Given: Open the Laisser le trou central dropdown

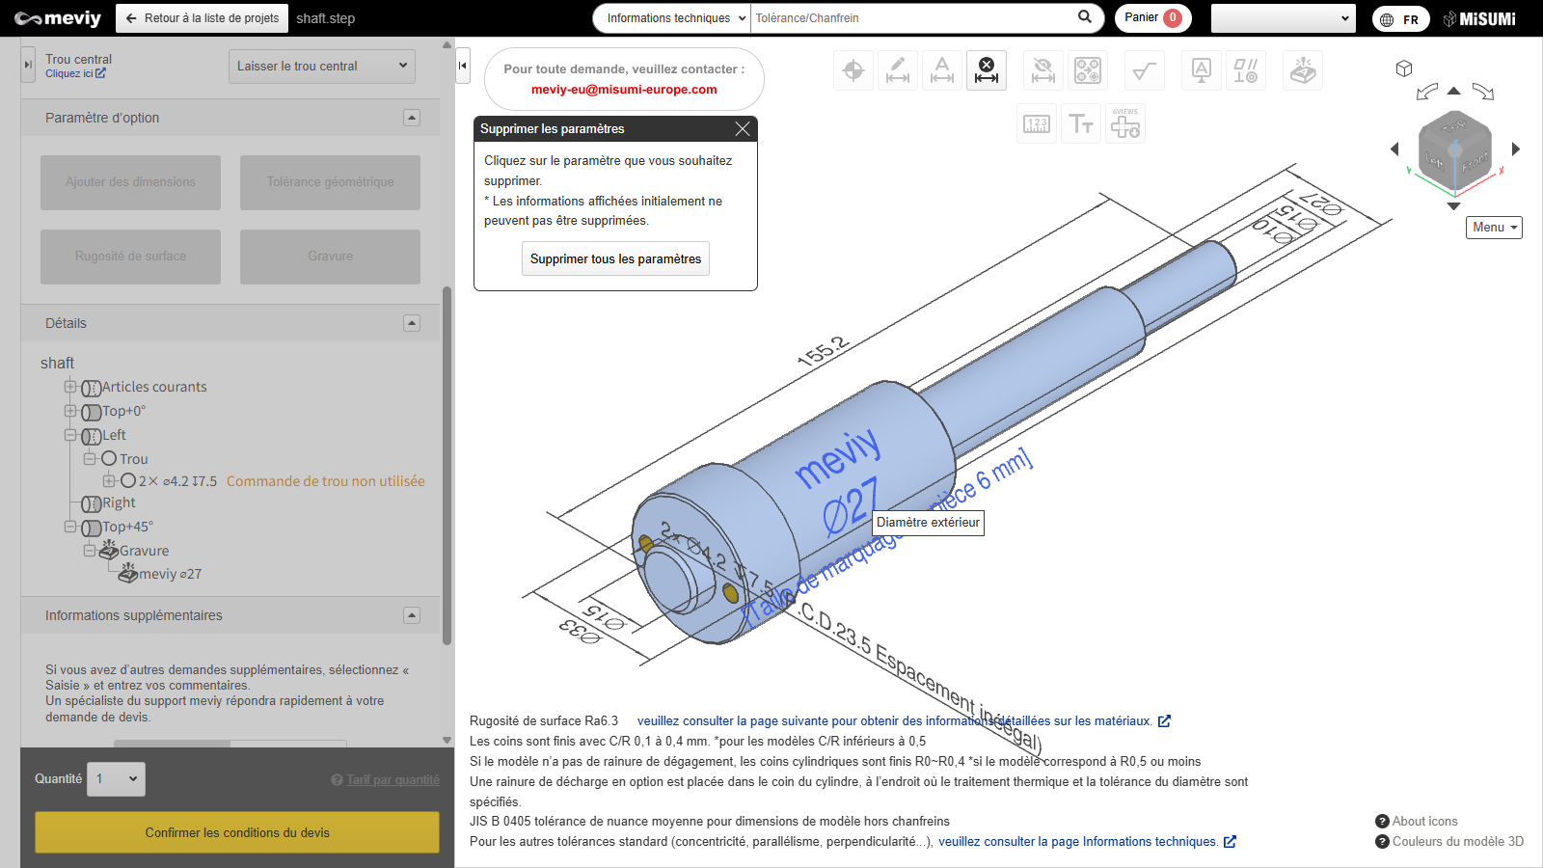Looking at the screenshot, I should click(x=322, y=67).
